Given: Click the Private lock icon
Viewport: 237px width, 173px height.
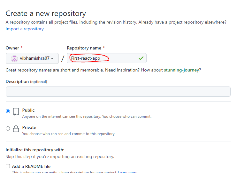Looking at the screenshot, I should point(16,129).
